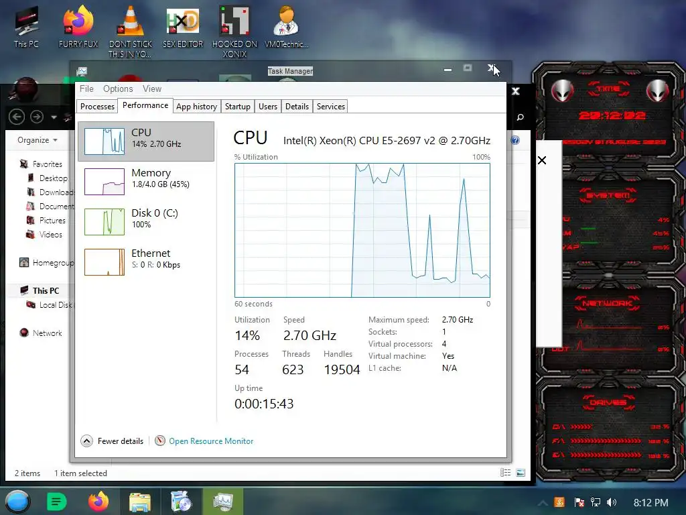This screenshot has height=515, width=686.
Task: Click Explorer forward navigation arrow
Action: click(x=37, y=117)
